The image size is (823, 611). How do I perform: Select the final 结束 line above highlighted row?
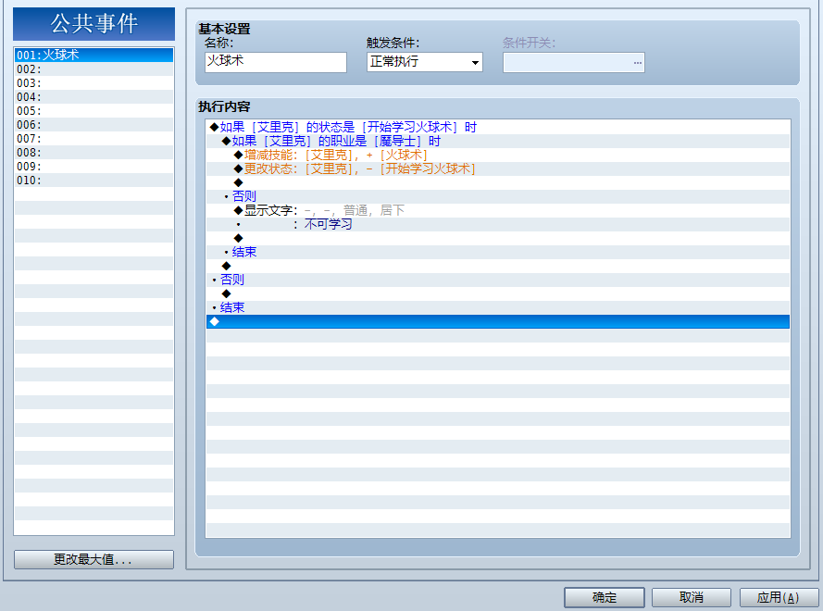[x=498, y=307]
